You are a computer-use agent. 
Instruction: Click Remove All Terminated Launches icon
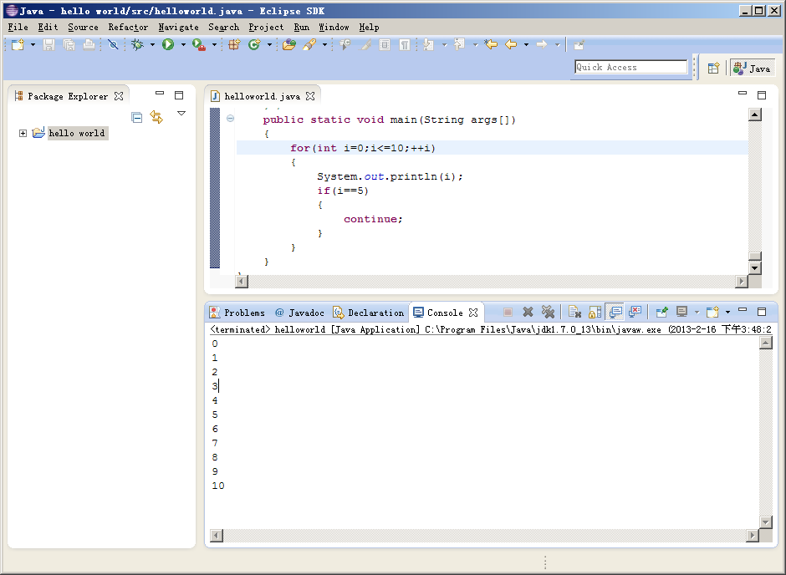click(548, 313)
